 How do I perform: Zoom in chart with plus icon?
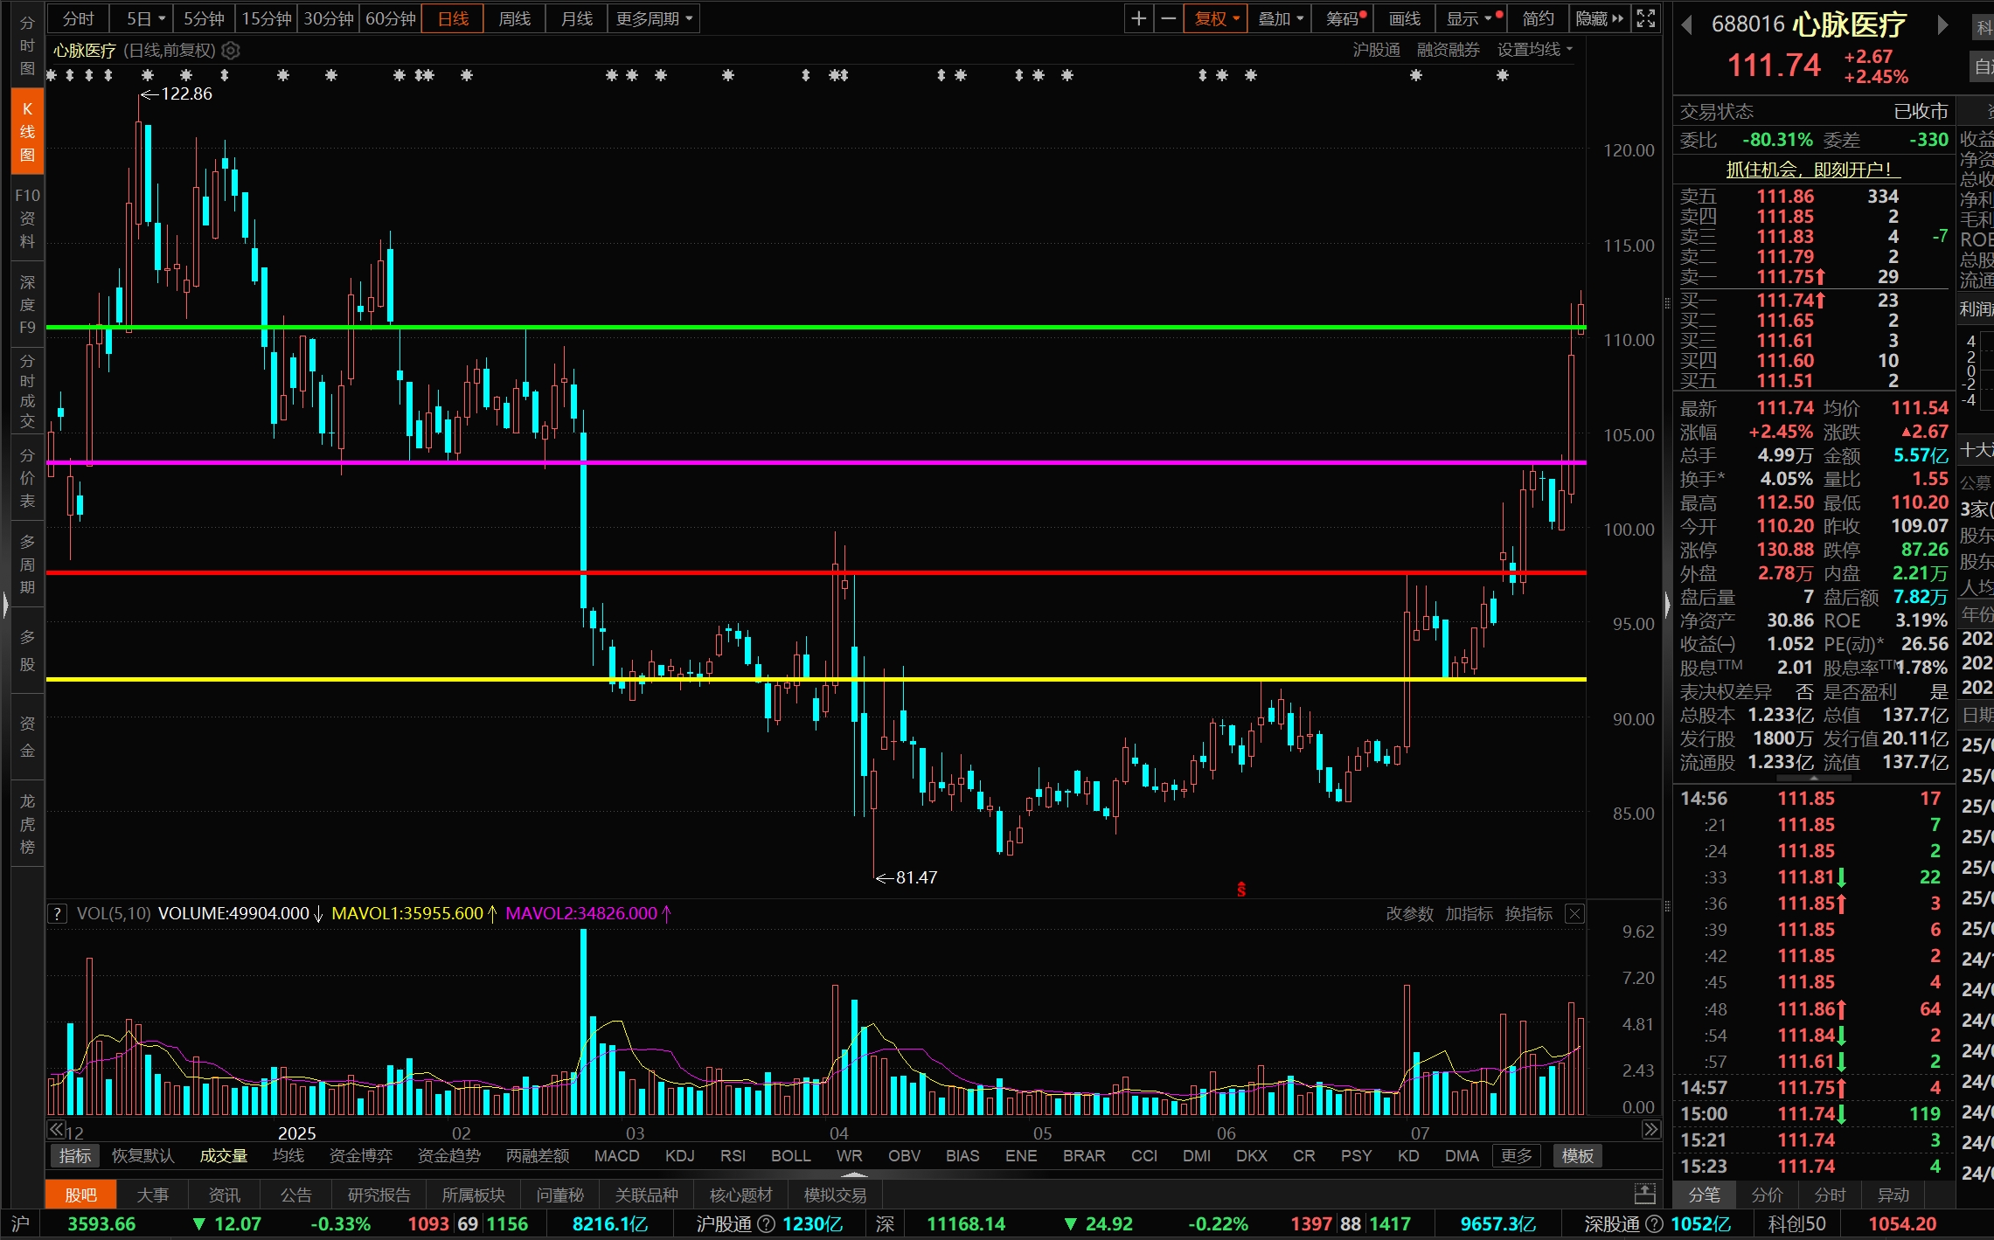[1138, 18]
